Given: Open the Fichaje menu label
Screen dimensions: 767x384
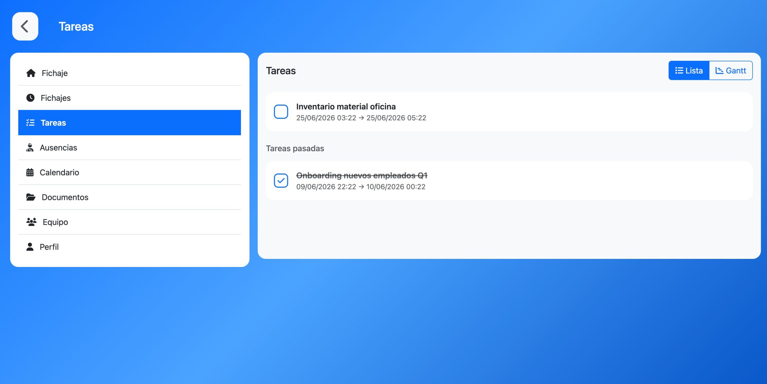Looking at the screenshot, I should (x=55, y=73).
